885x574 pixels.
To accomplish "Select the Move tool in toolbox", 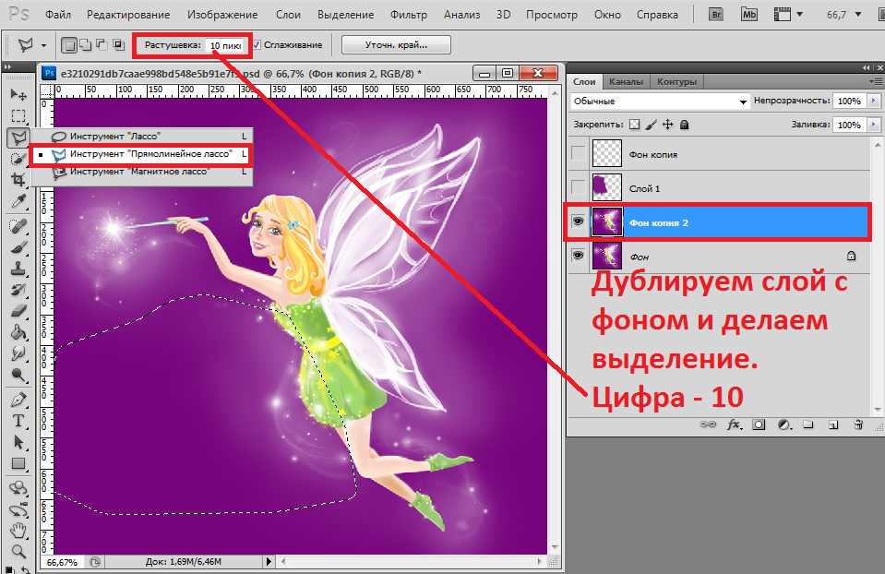I will click(x=18, y=95).
